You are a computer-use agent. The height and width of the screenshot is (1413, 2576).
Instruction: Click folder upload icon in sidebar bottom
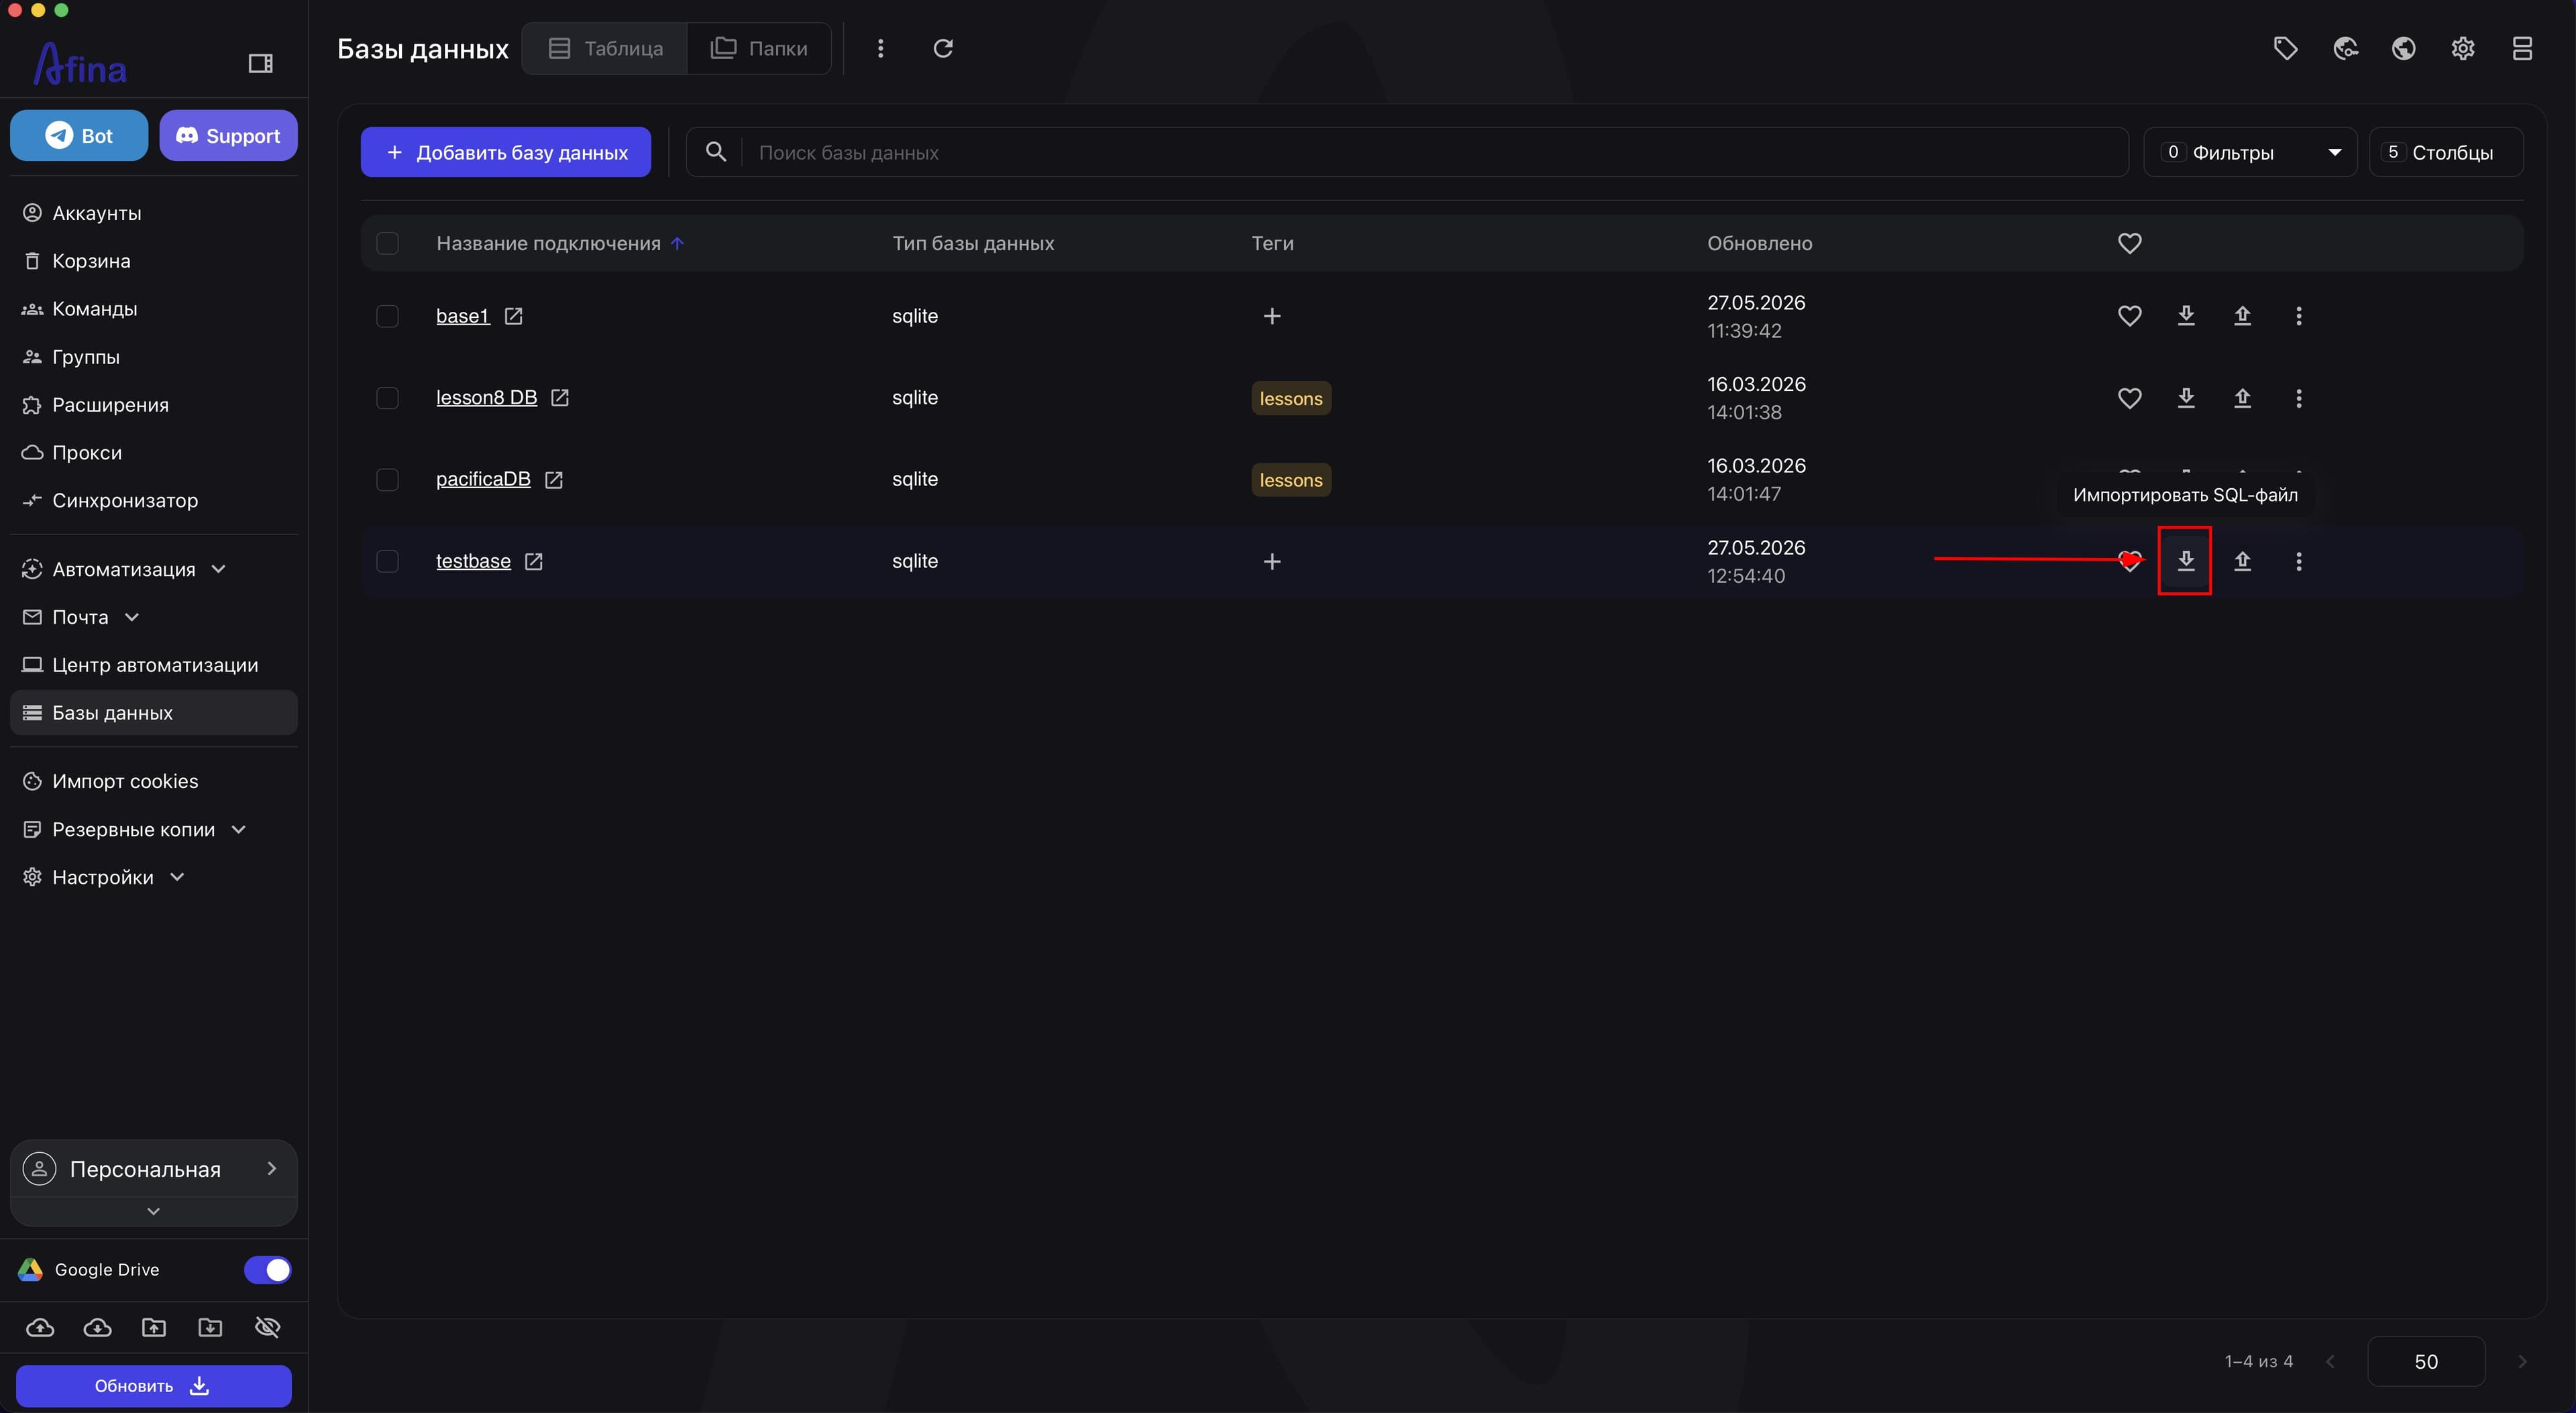point(154,1327)
